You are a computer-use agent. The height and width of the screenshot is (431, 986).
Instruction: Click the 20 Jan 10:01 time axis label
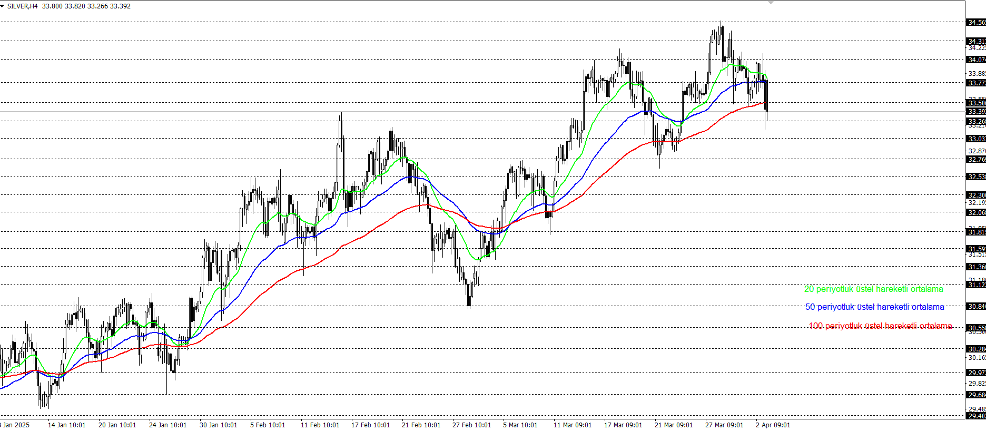(x=117, y=425)
